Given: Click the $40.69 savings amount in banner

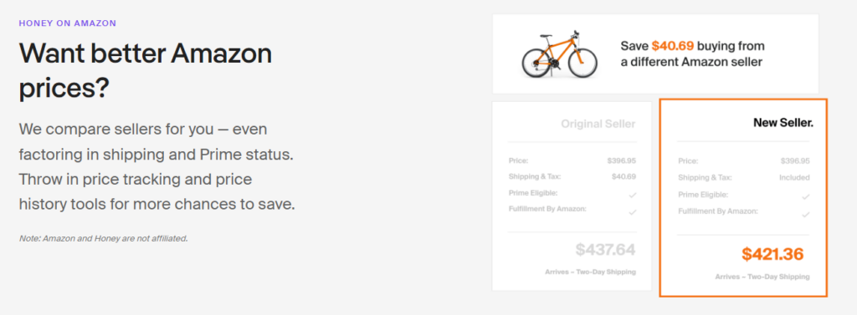Looking at the screenshot, I should pyautogui.click(x=672, y=46).
